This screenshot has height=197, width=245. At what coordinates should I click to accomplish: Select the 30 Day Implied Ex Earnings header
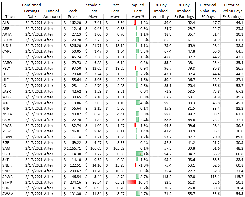tap(184, 11)
